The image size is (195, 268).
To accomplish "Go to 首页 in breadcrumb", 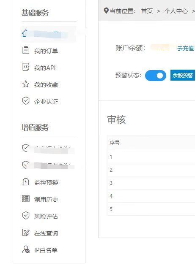I will [147, 11].
